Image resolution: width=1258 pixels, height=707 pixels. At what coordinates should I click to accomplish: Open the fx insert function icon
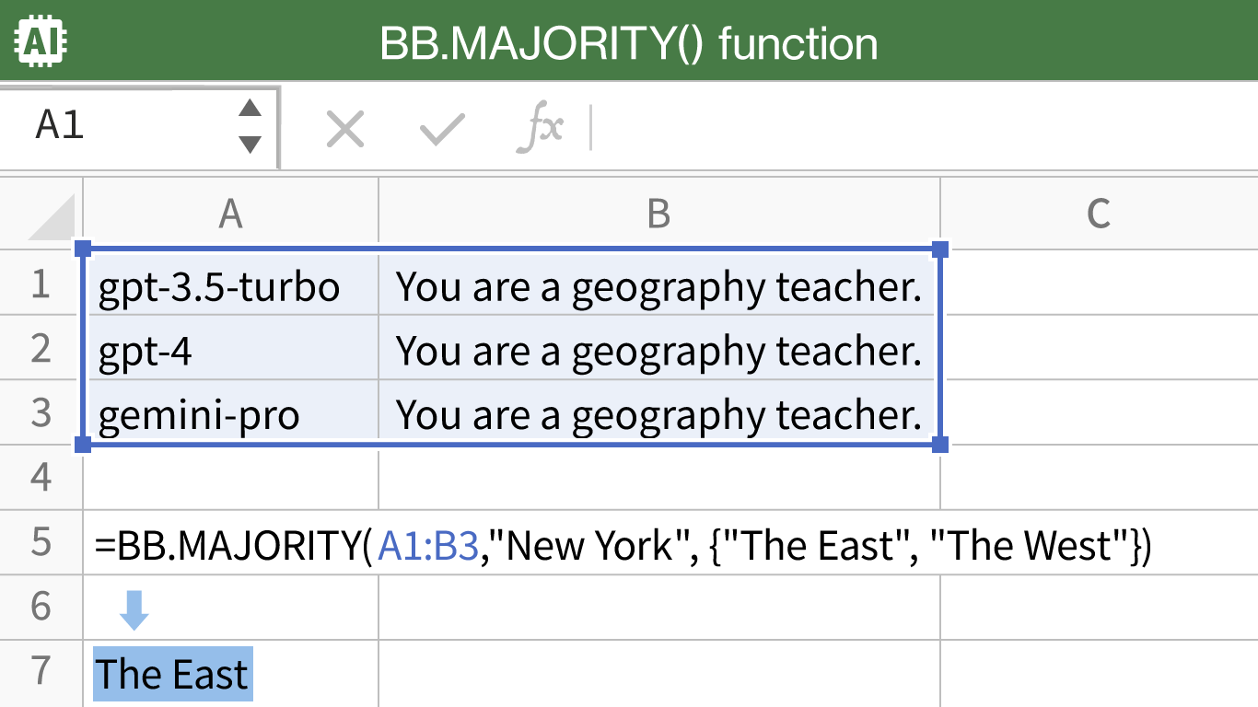(x=540, y=129)
